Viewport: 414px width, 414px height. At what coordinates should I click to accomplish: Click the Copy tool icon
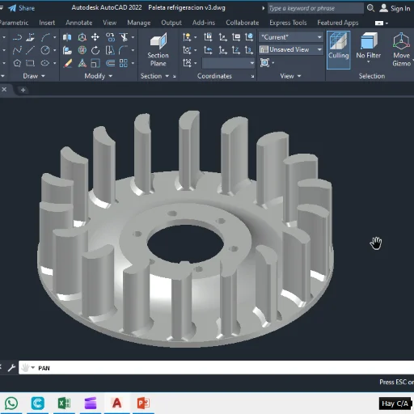(x=110, y=37)
